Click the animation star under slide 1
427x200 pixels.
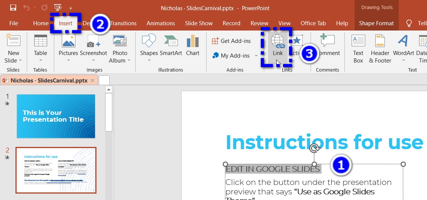coord(8,104)
